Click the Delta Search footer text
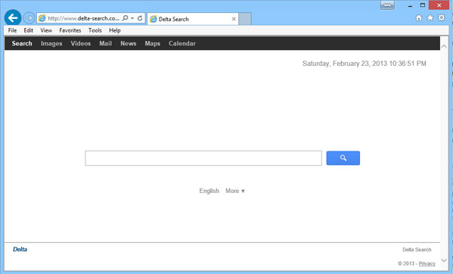Screen dimensions: 453x274 coord(417,250)
